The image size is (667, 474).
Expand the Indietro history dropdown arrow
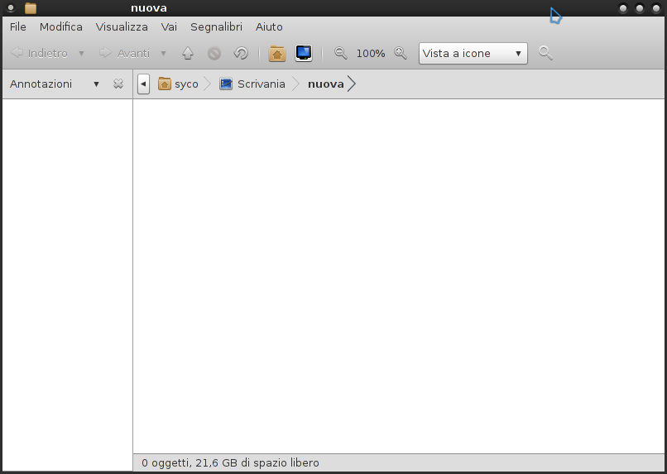click(x=81, y=54)
